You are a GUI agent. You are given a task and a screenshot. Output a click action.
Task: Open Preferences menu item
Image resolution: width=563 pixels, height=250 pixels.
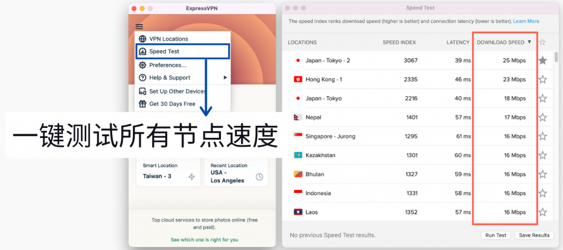(183, 65)
